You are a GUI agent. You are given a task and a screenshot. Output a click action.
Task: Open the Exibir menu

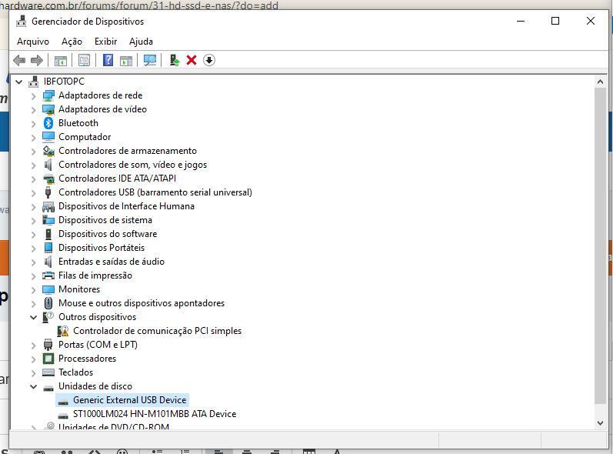tap(105, 42)
